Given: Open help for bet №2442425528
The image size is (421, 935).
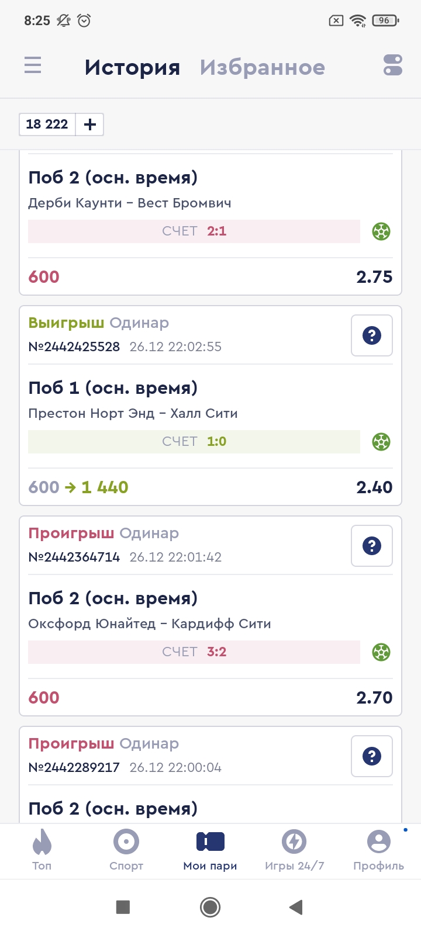Looking at the screenshot, I should coord(371,335).
